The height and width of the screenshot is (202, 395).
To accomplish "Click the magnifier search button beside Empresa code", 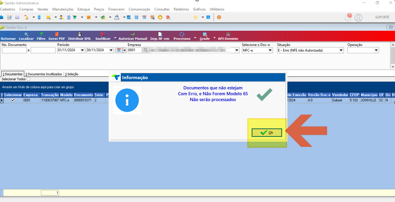I will pyautogui.click(x=146, y=50).
